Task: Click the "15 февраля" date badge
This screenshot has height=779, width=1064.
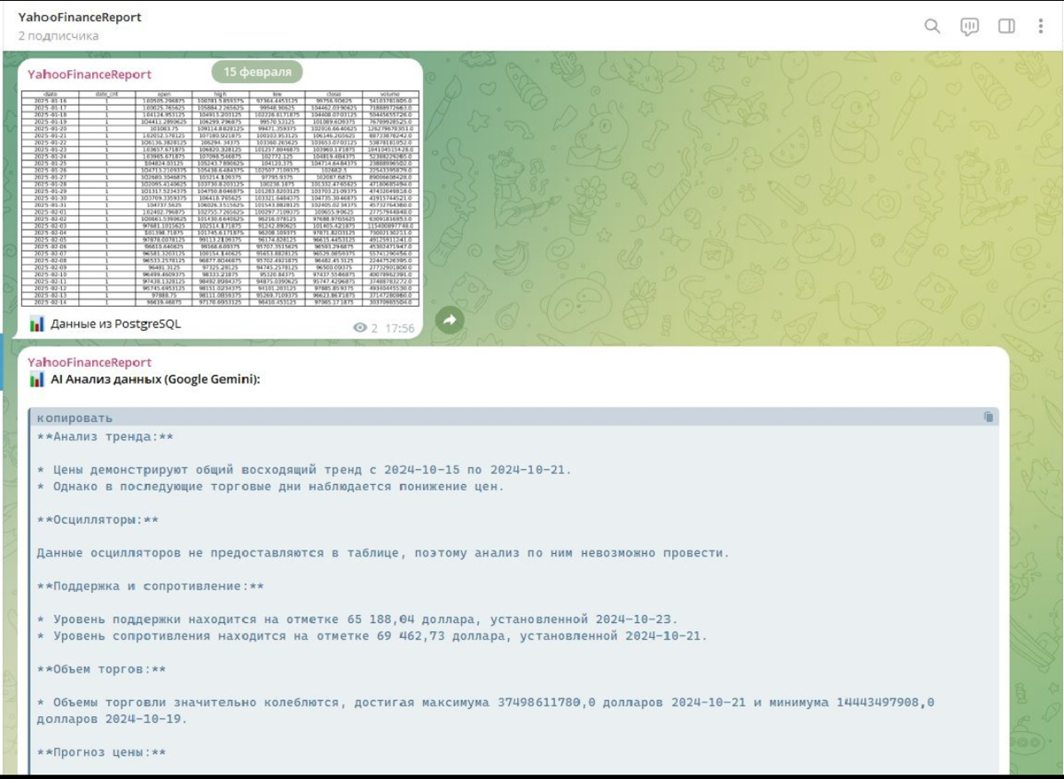Action: tap(257, 72)
